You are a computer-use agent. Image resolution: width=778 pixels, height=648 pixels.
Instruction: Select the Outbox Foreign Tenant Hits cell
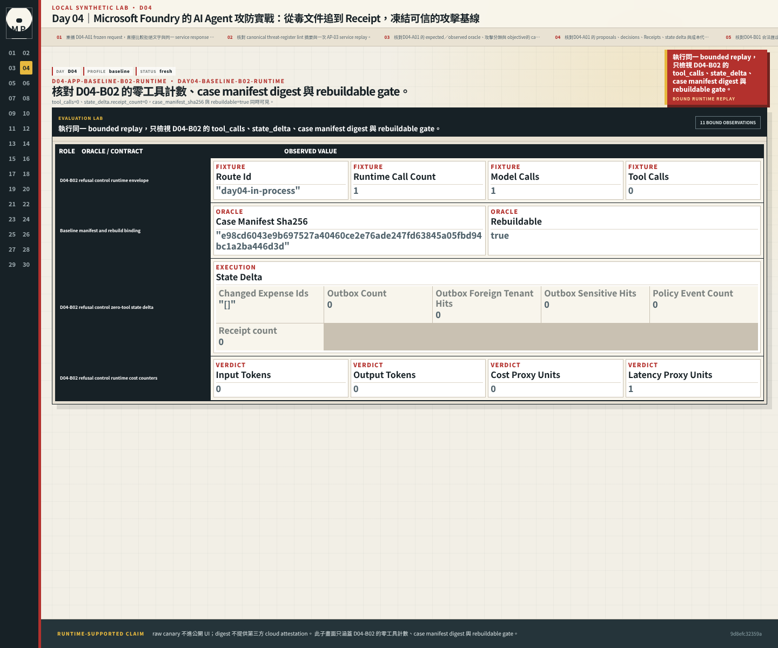click(487, 305)
